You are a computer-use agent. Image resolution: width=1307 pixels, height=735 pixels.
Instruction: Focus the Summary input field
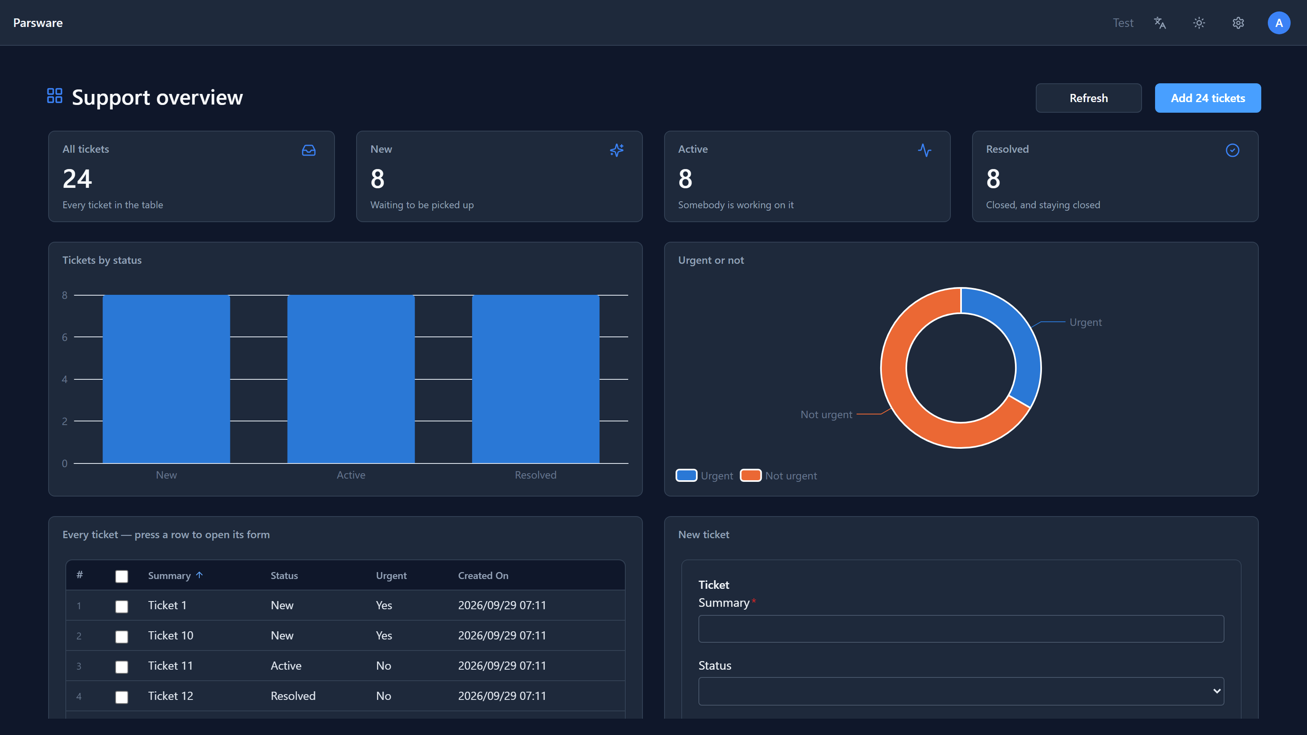(961, 628)
